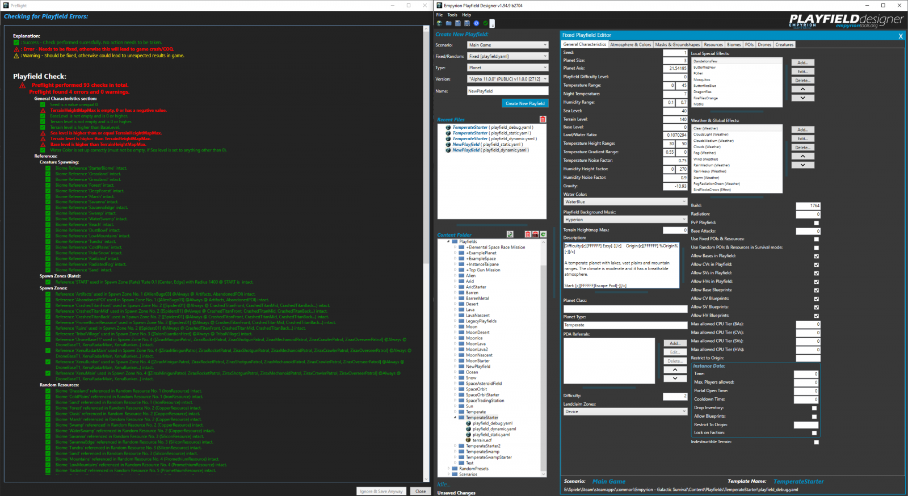Image resolution: width=908 pixels, height=496 pixels.
Task: Click the first floppy disk toolbar icon
Action: [457, 23]
